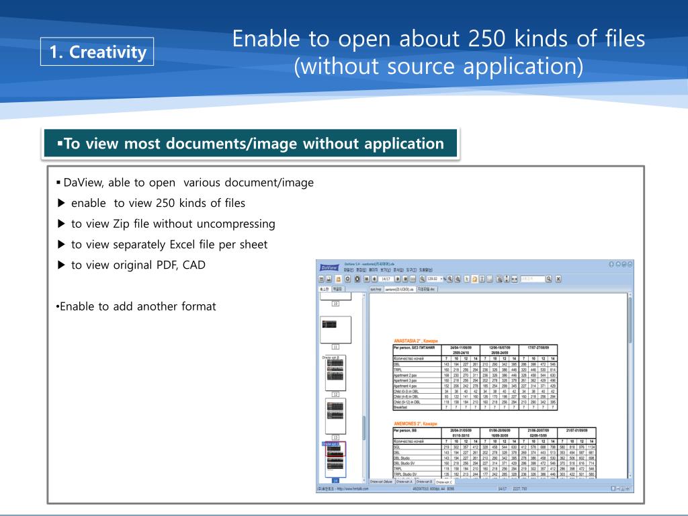Switch to the 책갈피 bookmarks tab
This screenshot has height=516, width=688.
tap(339, 289)
